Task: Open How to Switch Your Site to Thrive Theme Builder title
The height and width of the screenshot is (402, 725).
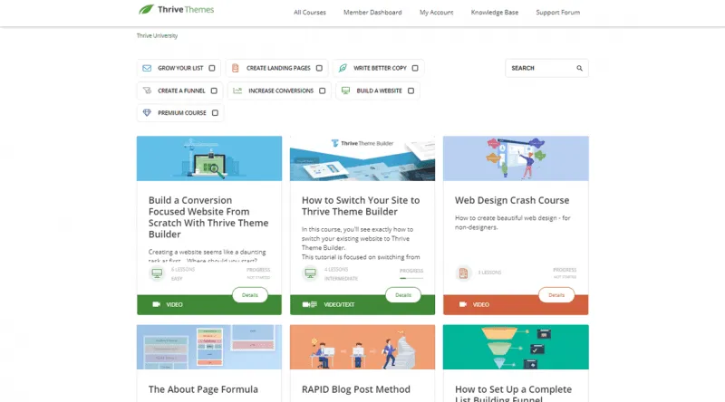Action: pyautogui.click(x=361, y=206)
